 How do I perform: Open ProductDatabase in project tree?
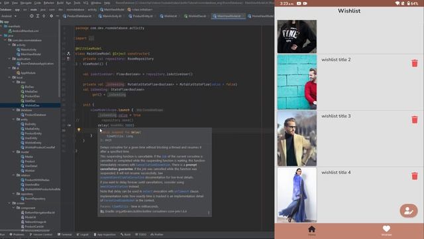point(34,115)
